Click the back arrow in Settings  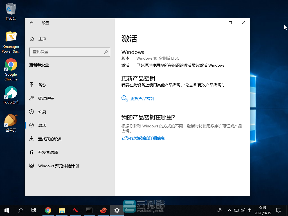point(31,23)
